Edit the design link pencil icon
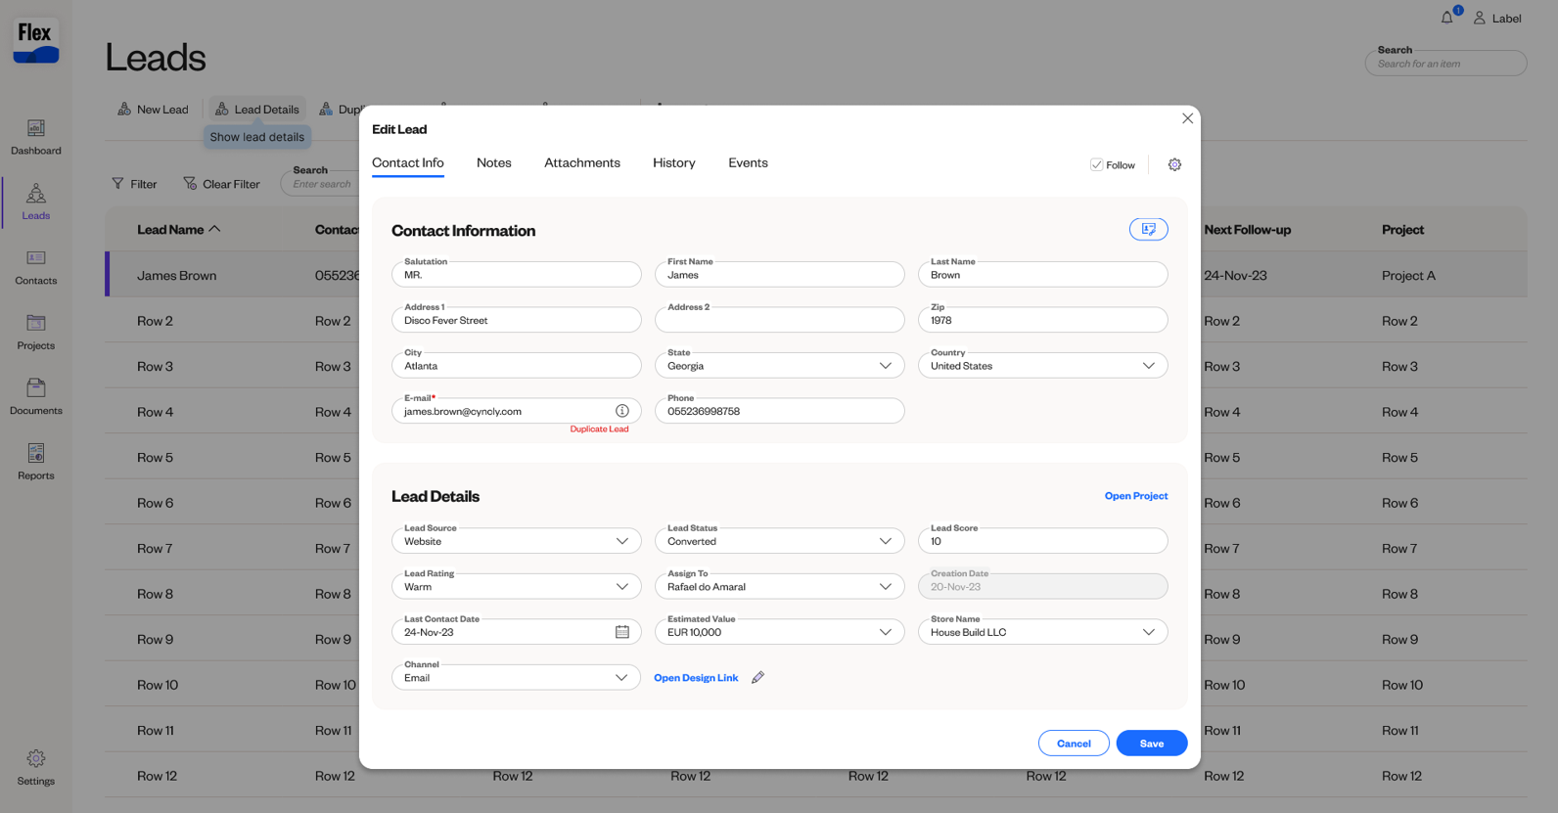The image size is (1558, 813). tap(757, 677)
